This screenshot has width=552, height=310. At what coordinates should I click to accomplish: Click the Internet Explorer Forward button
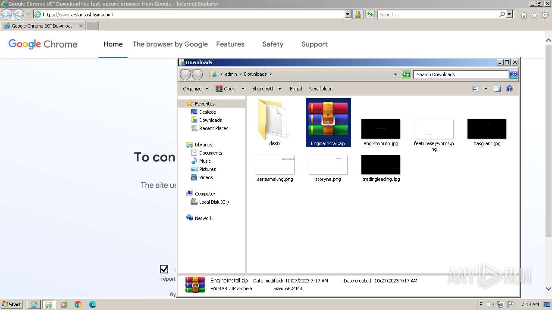point(19,14)
